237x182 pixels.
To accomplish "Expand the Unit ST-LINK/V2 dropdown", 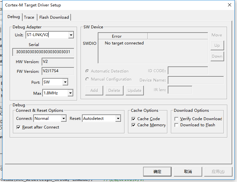I will click(71, 35).
